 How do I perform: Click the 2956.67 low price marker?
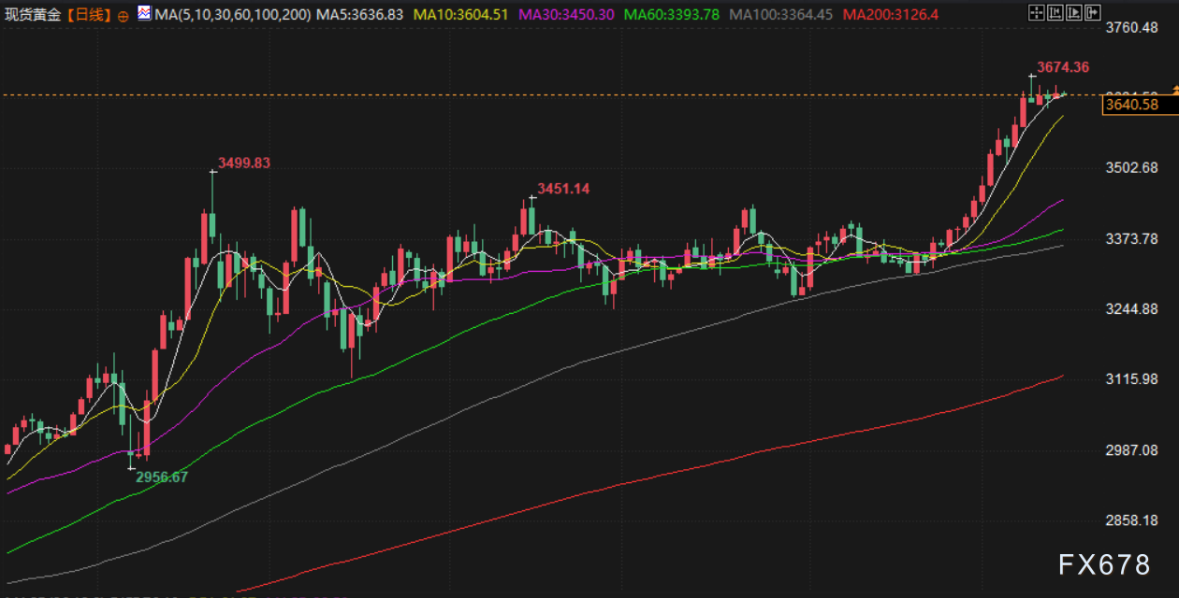(x=162, y=477)
